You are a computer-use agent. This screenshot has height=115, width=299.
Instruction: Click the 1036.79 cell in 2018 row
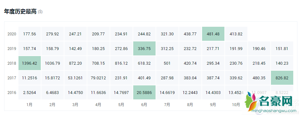coord(53,63)
